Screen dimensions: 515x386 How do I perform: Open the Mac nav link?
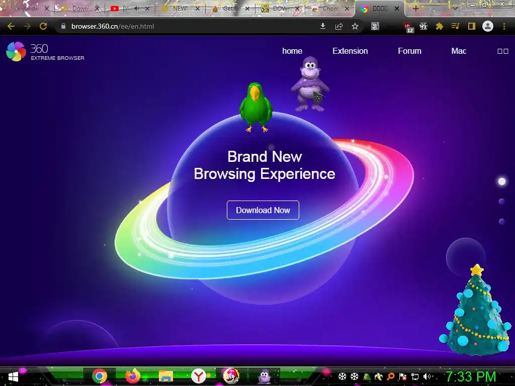pos(459,51)
